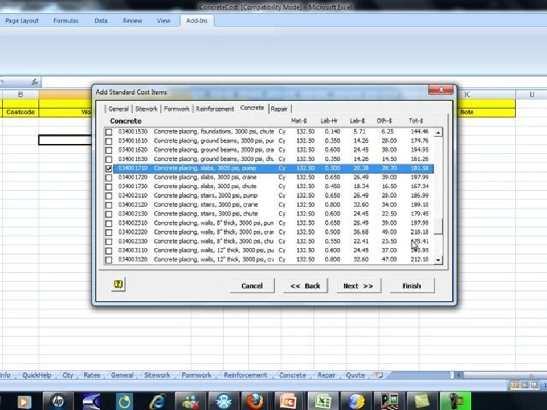Click the formula bar fx icon

(x=35, y=82)
